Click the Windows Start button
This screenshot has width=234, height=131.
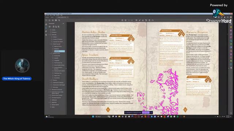93,116
